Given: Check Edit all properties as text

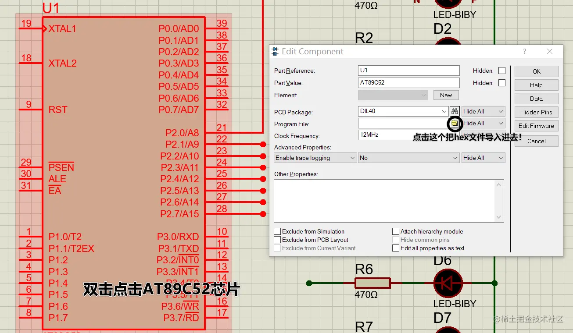Looking at the screenshot, I should 396,248.
